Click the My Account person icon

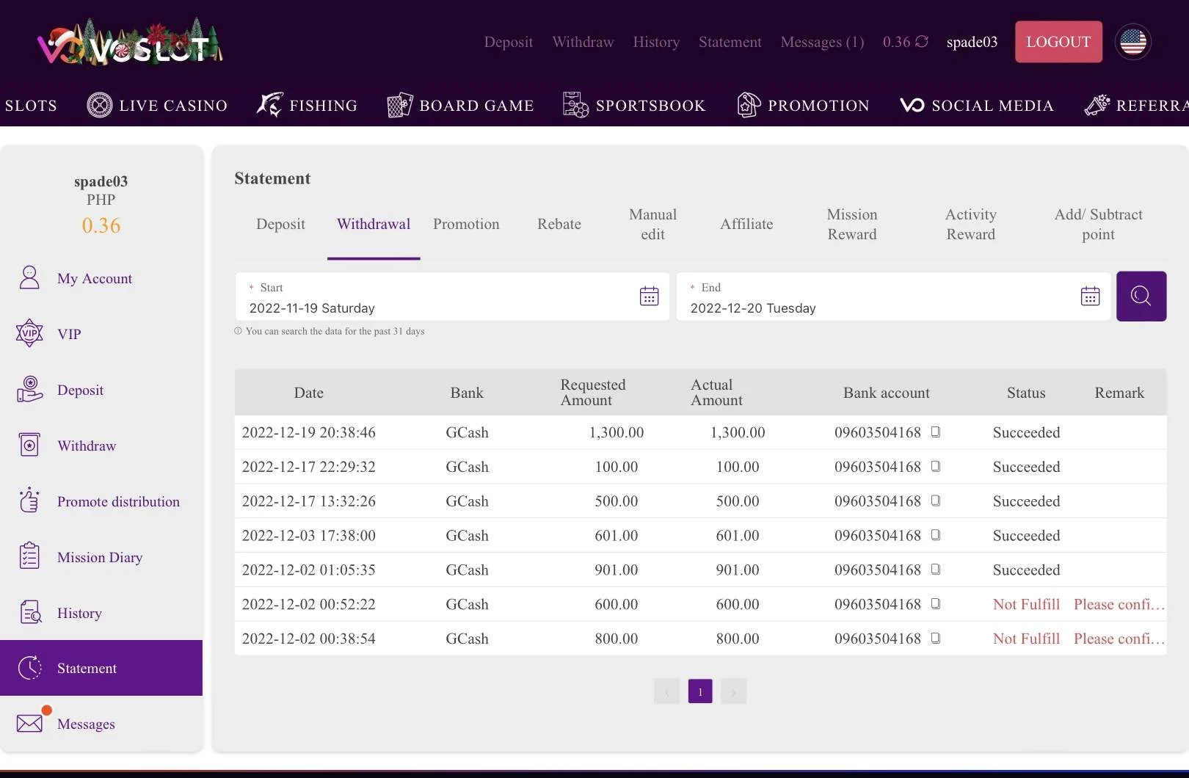(29, 278)
